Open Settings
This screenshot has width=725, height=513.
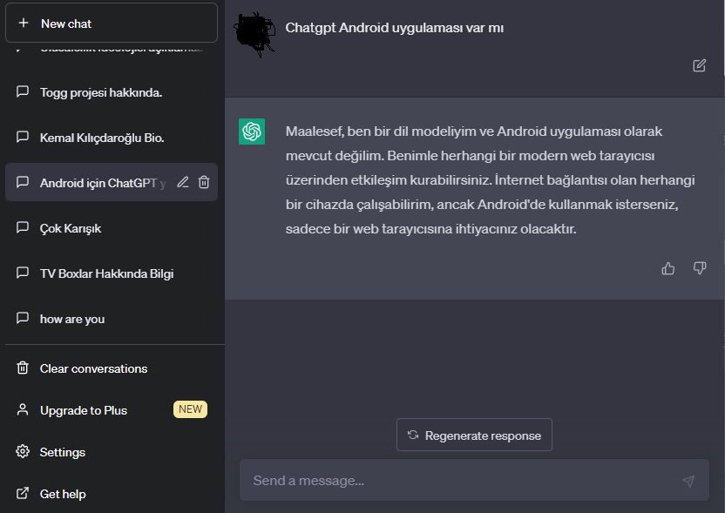(x=112, y=451)
